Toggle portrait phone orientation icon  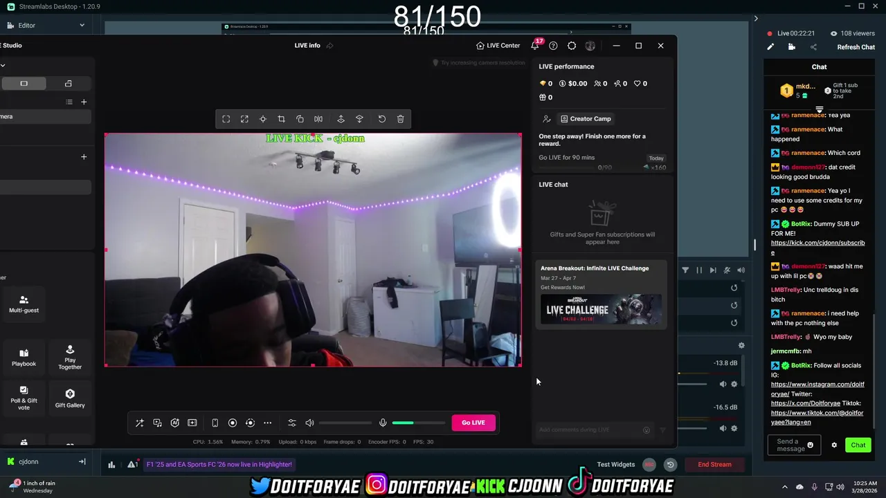coord(215,423)
